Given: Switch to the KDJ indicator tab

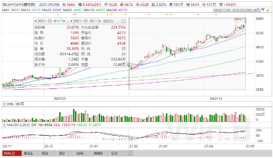Looking at the screenshot, I should point(45,153).
